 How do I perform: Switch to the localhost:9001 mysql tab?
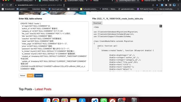(76, 1)
